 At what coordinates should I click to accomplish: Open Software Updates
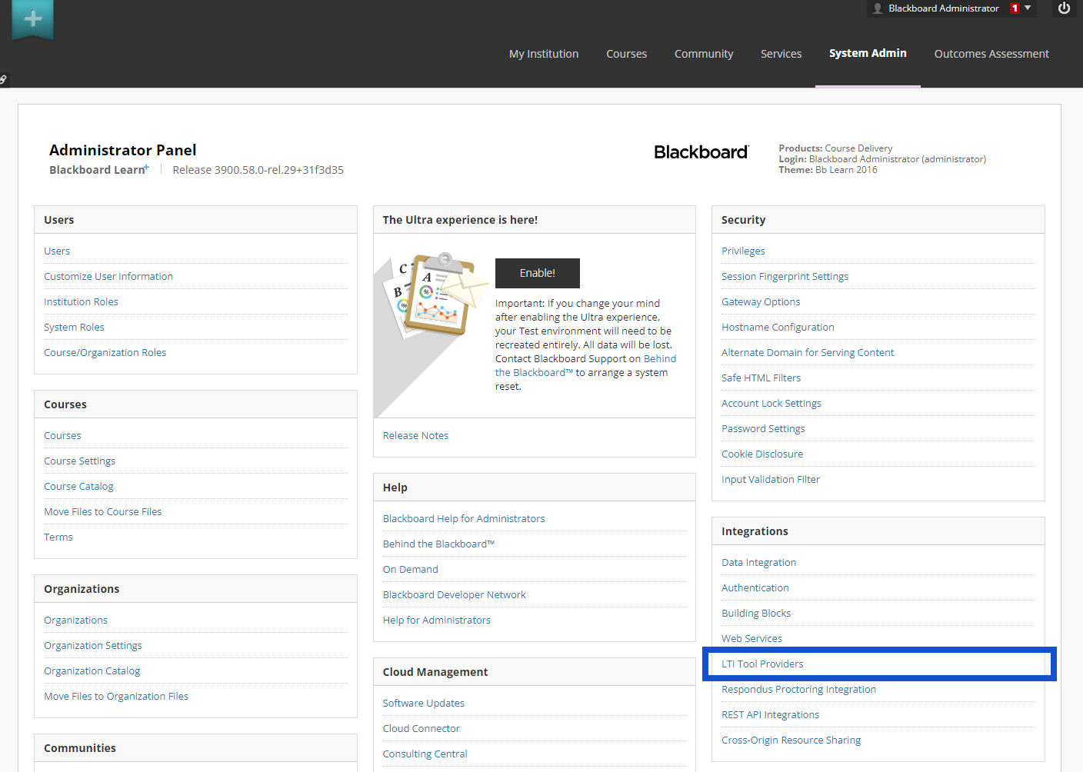point(423,704)
